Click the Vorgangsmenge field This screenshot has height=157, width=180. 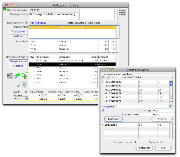pyautogui.click(x=140, y=142)
